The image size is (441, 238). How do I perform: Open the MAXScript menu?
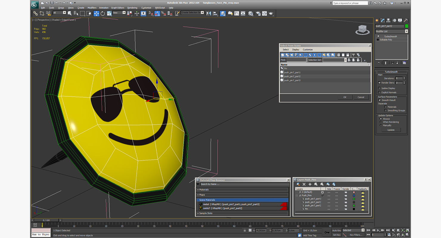[x=160, y=8]
